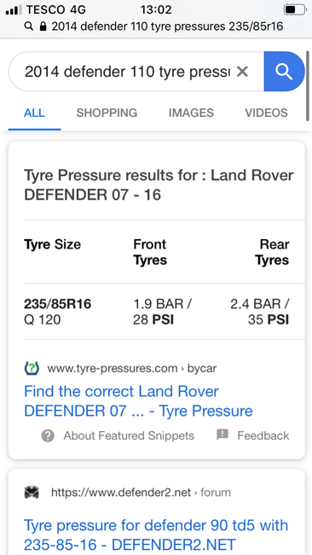
Task: Open About Featured Snippets
Action: click(129, 435)
